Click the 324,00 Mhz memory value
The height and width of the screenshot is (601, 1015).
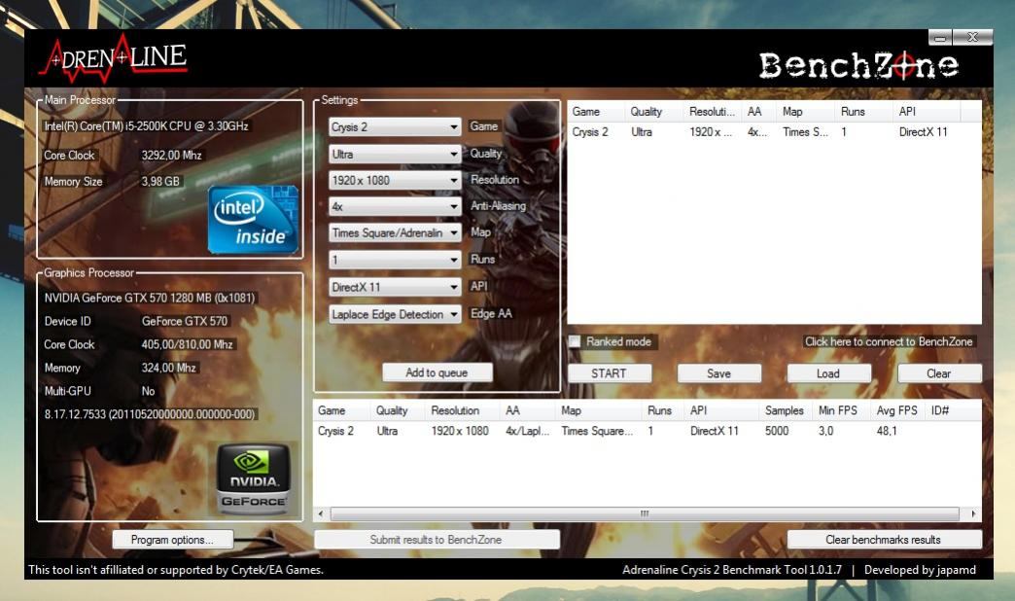tap(169, 368)
